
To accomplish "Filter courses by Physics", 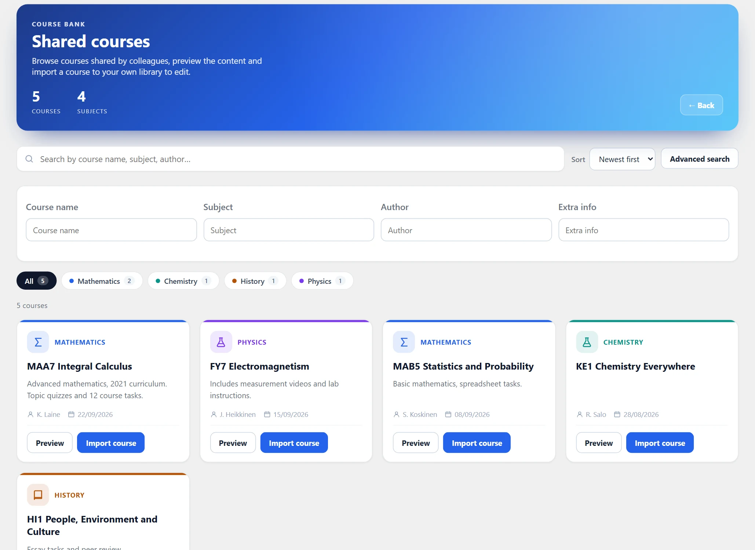I will (322, 281).
